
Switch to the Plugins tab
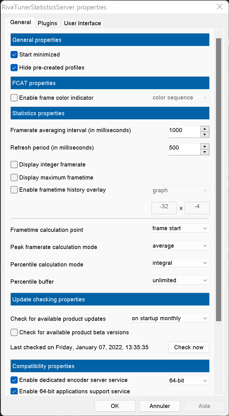coord(48,23)
